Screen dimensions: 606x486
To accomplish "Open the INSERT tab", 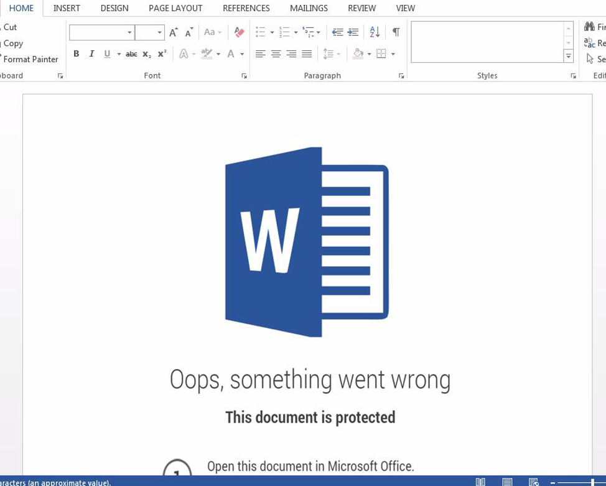I will 67,8.
